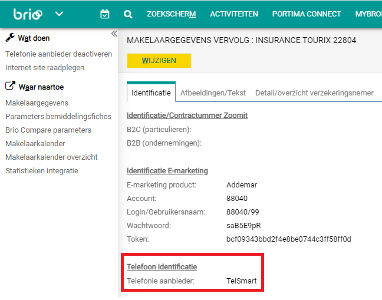Open the Activiteiten menu
Screen dimensions: 382x300
click(233, 14)
